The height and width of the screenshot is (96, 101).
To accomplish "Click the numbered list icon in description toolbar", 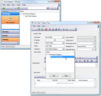I will click(x=77, y=61).
